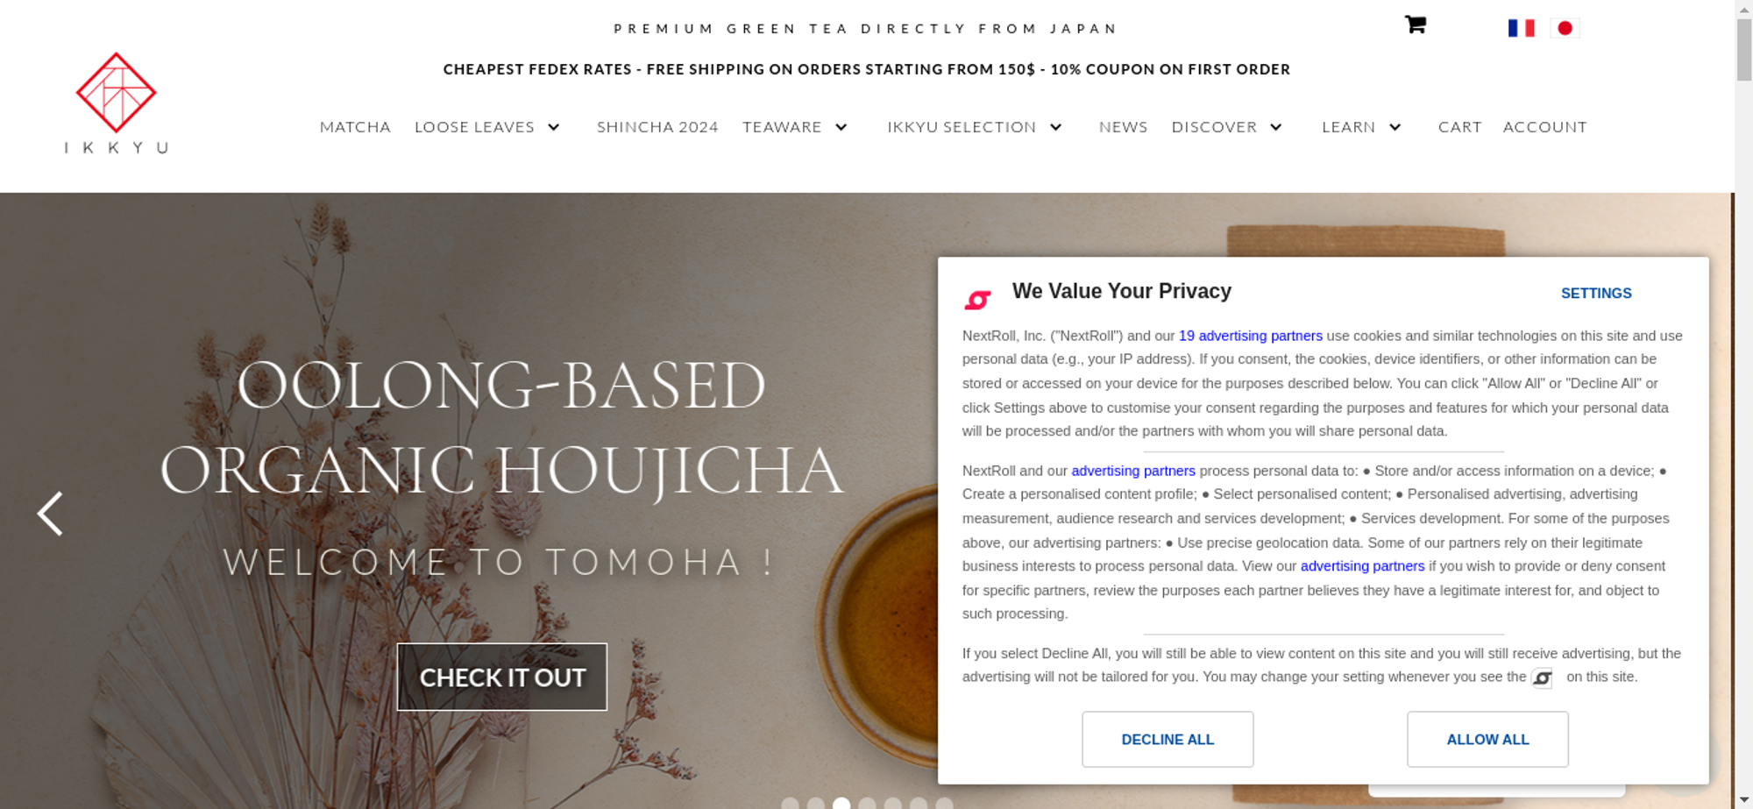The image size is (1753, 809).
Task: Expand the Teaware dropdown menu
Action: click(x=841, y=127)
